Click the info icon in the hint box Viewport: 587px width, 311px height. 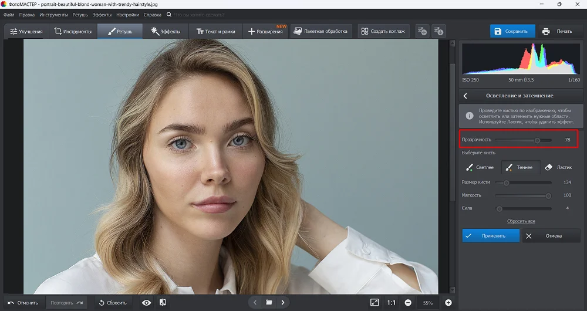tap(469, 116)
